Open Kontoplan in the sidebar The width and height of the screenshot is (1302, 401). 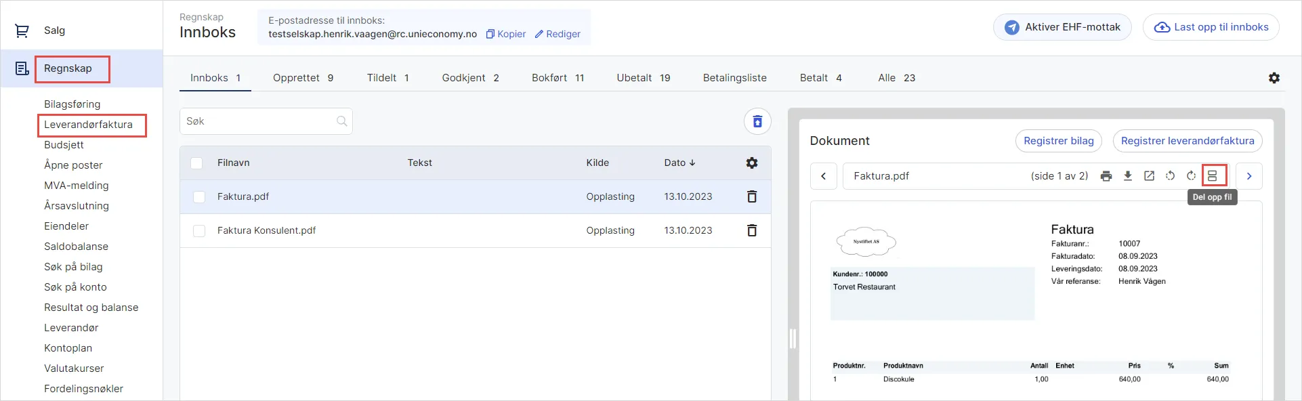tap(68, 348)
